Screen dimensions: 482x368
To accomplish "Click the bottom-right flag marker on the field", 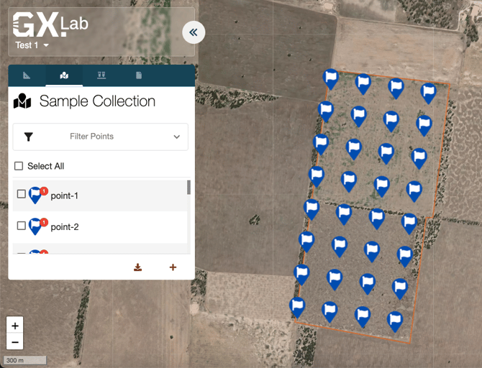I will point(395,320).
